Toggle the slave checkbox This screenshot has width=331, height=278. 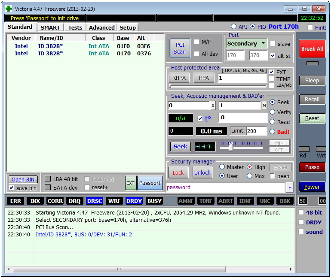273,44
